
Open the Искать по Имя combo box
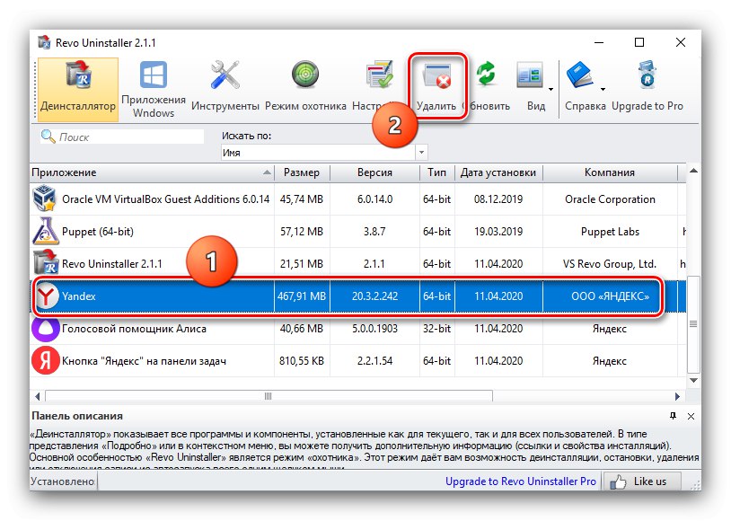[324, 153]
